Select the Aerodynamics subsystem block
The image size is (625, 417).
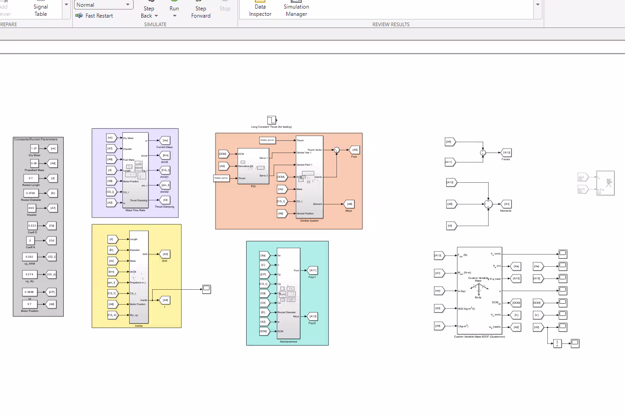(x=288, y=293)
